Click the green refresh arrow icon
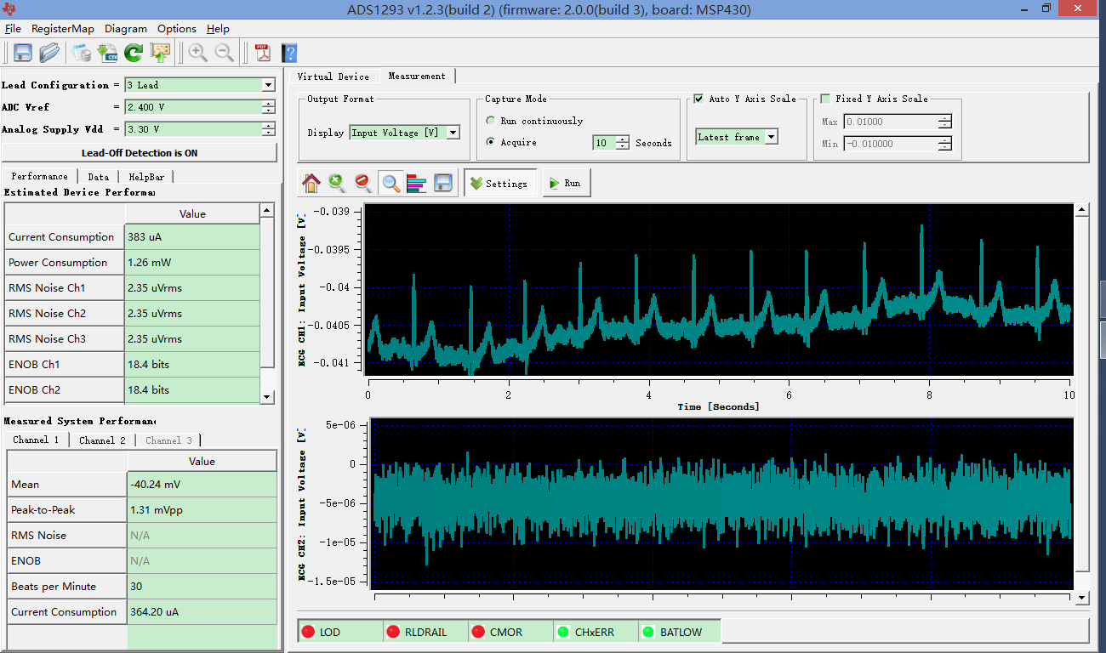 134,53
